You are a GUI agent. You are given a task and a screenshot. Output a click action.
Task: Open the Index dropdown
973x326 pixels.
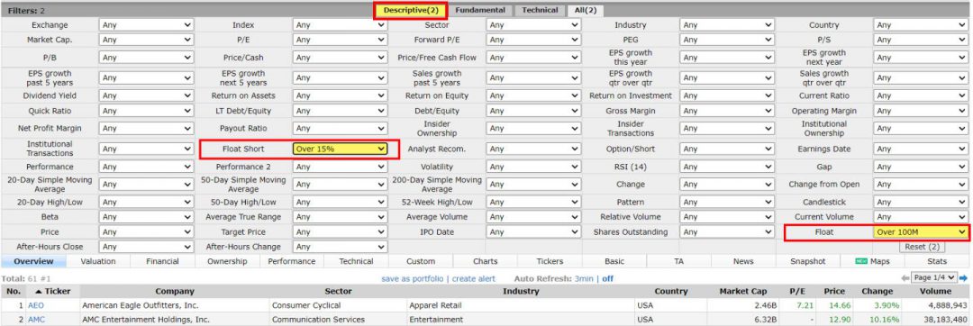(x=340, y=25)
